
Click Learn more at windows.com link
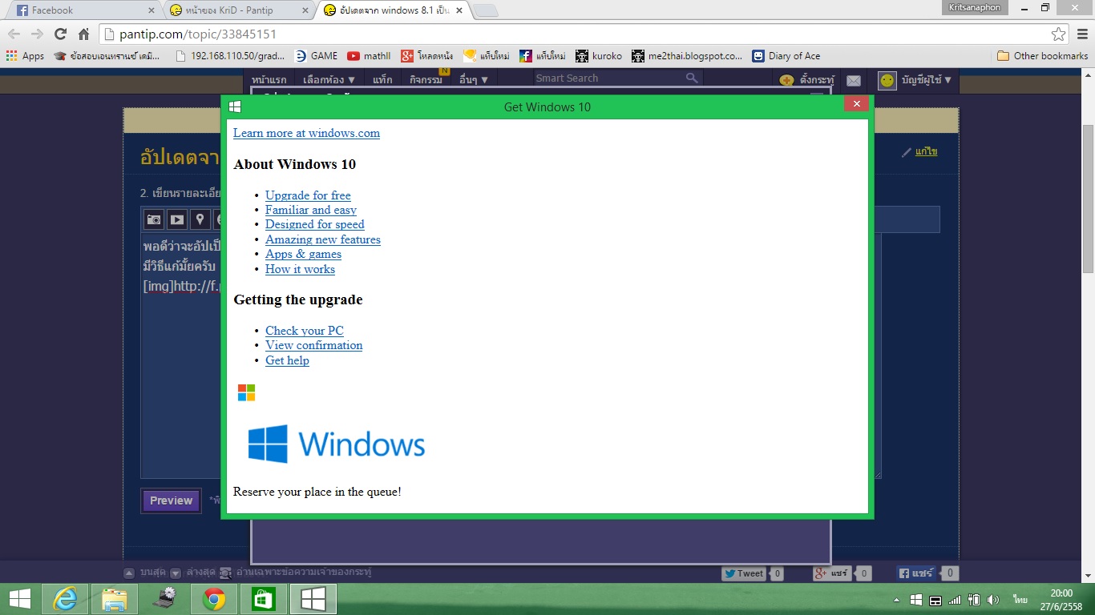(x=306, y=133)
